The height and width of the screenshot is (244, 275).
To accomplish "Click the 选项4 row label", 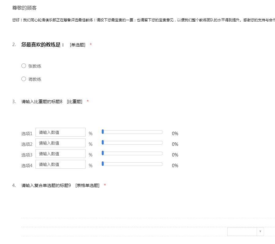I will click(27, 166).
